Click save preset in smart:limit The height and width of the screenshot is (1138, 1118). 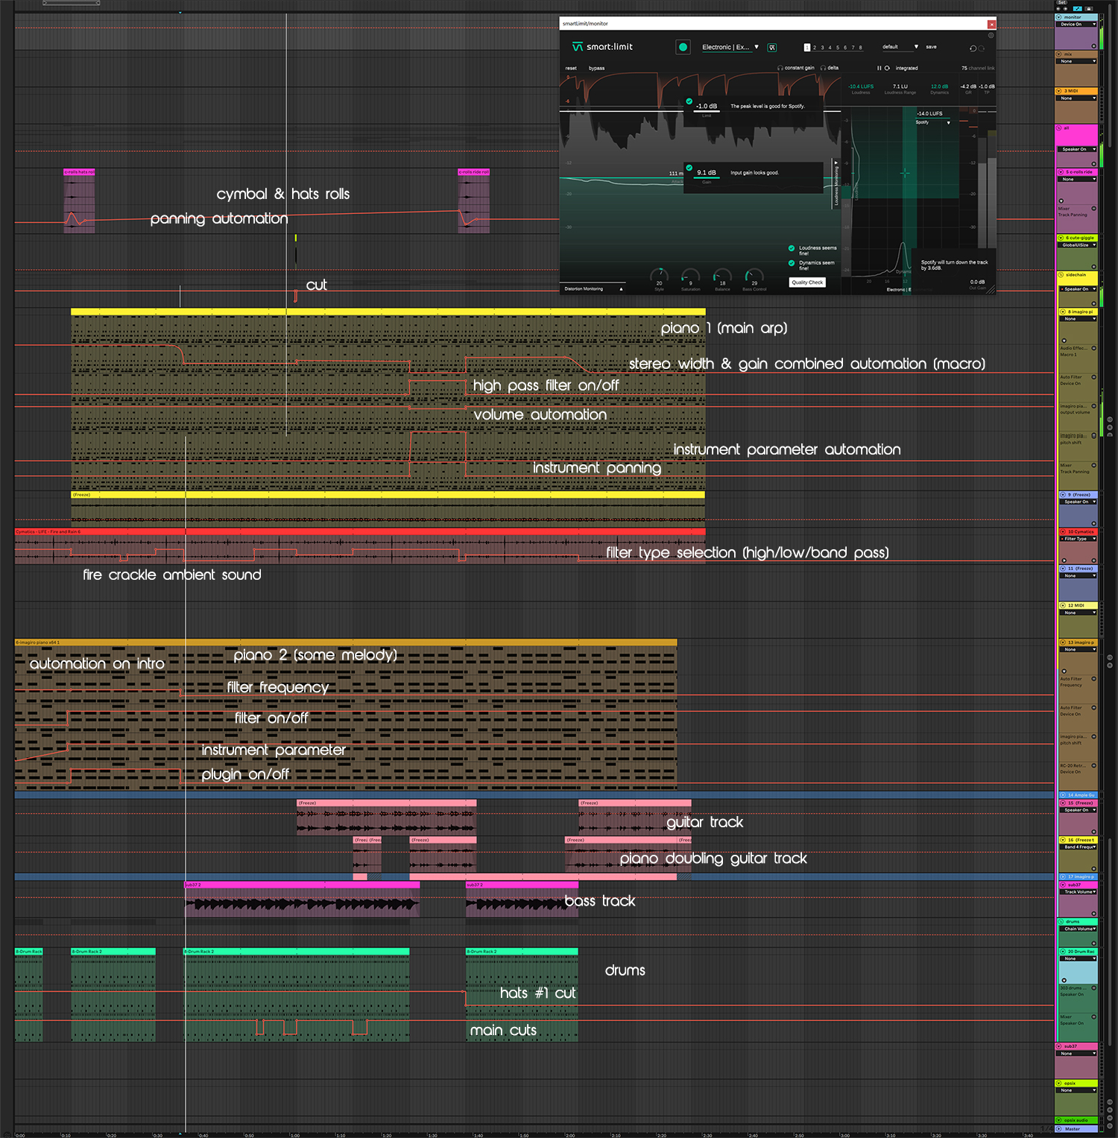(931, 47)
